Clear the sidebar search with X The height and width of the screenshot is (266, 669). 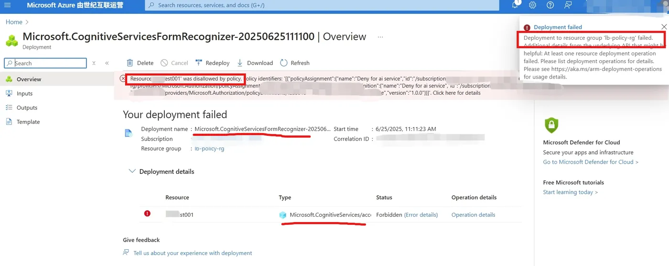tap(94, 63)
